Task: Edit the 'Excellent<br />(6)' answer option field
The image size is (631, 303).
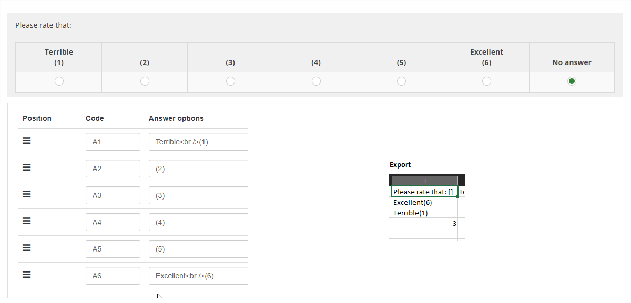Action: coord(198,276)
